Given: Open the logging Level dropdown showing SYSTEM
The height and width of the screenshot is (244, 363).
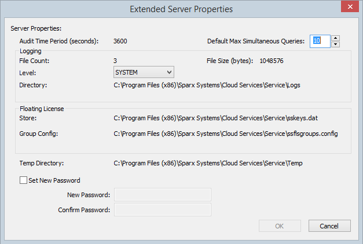Looking at the screenshot, I should 144,72.
